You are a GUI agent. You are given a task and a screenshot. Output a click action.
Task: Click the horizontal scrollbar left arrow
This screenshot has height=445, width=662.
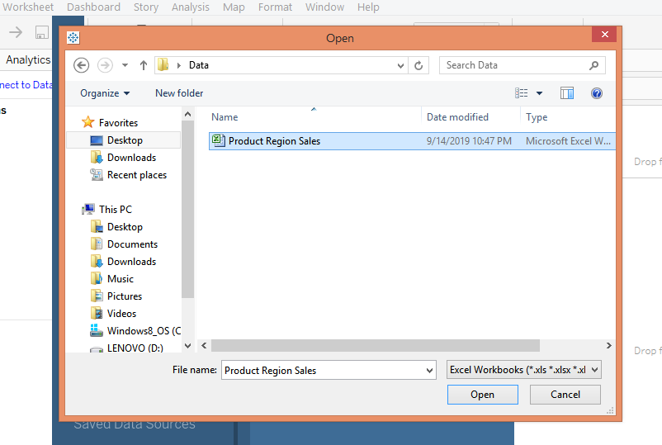(x=204, y=346)
